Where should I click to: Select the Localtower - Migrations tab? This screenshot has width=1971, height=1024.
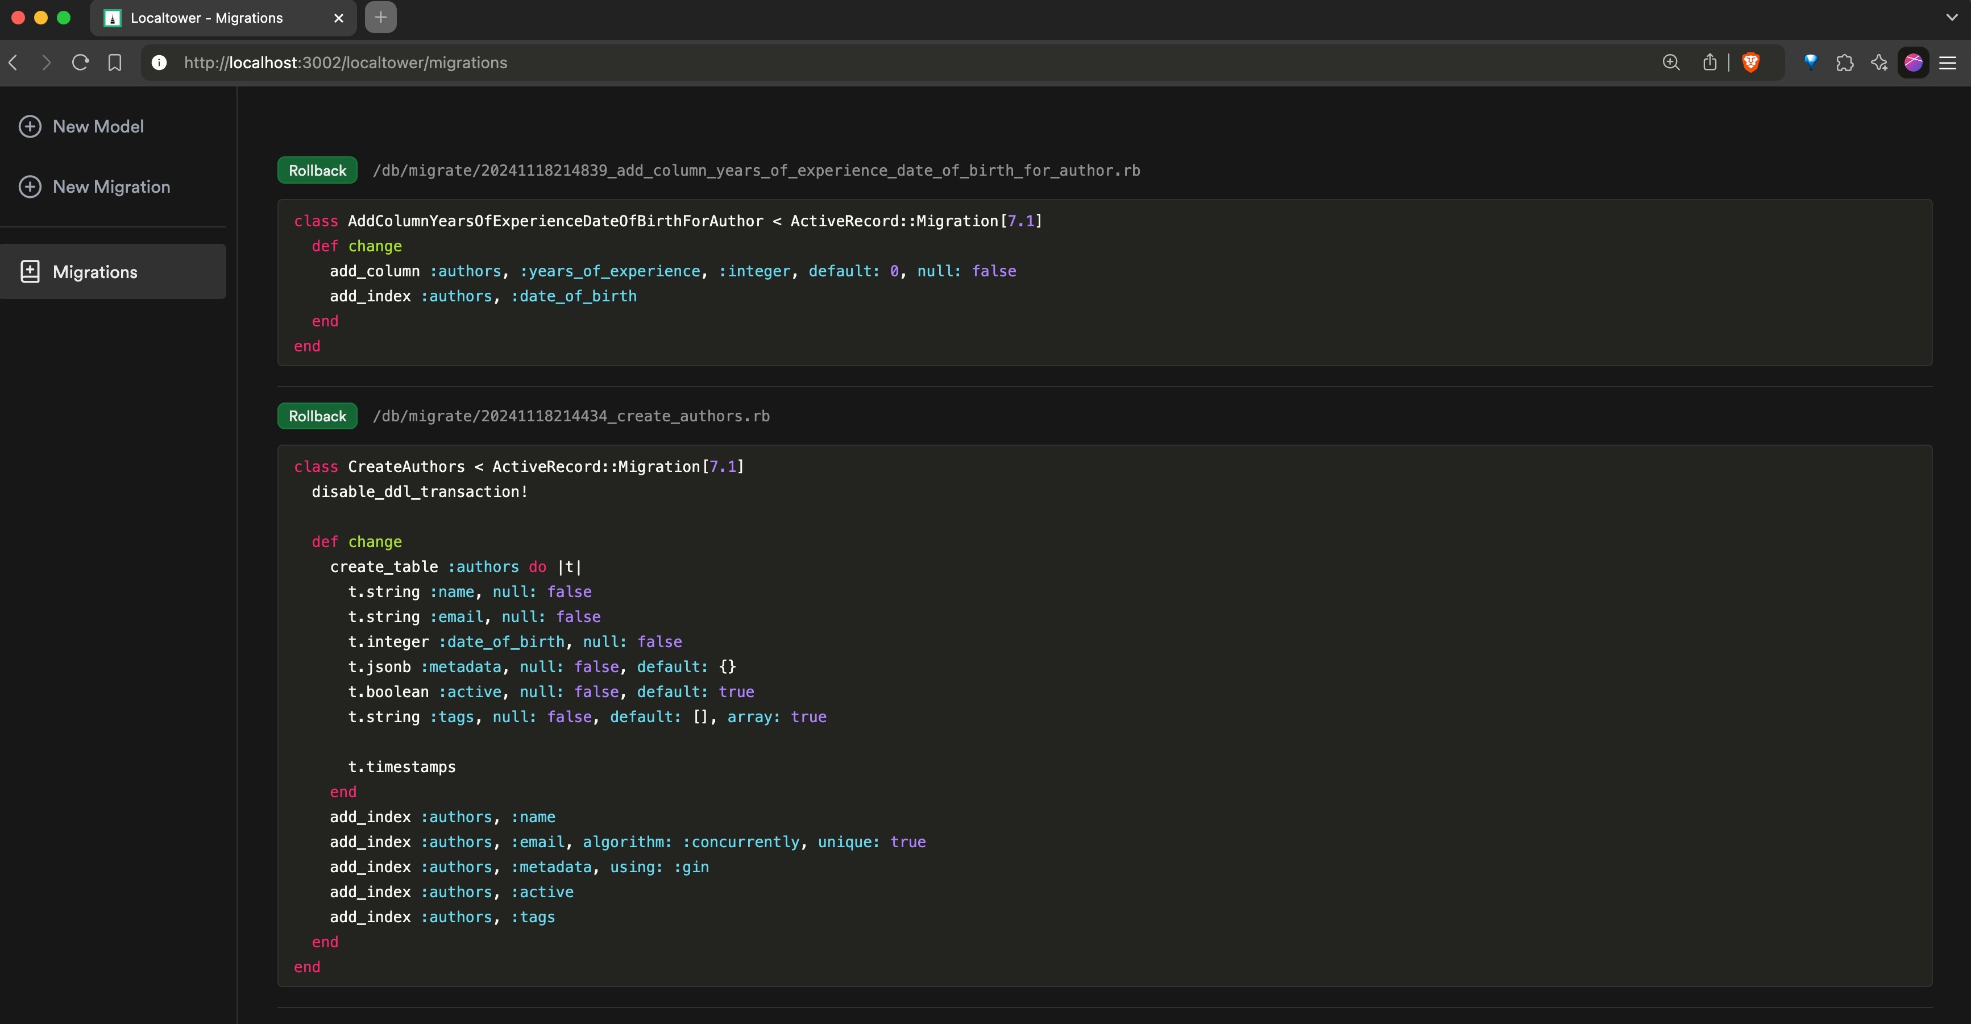(x=206, y=18)
